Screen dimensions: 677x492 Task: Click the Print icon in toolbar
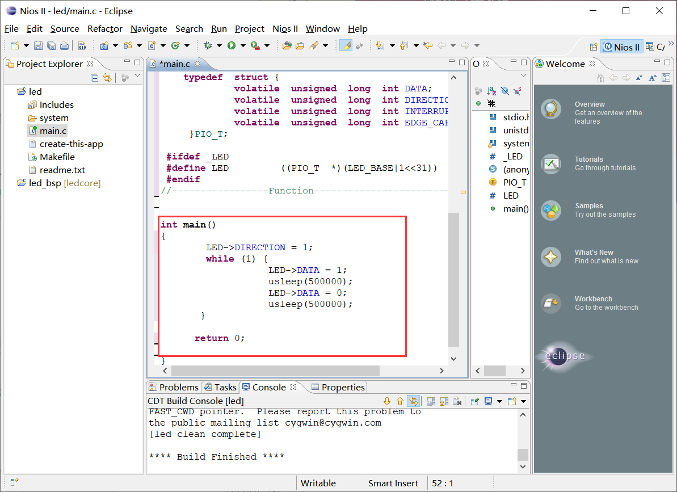click(64, 46)
